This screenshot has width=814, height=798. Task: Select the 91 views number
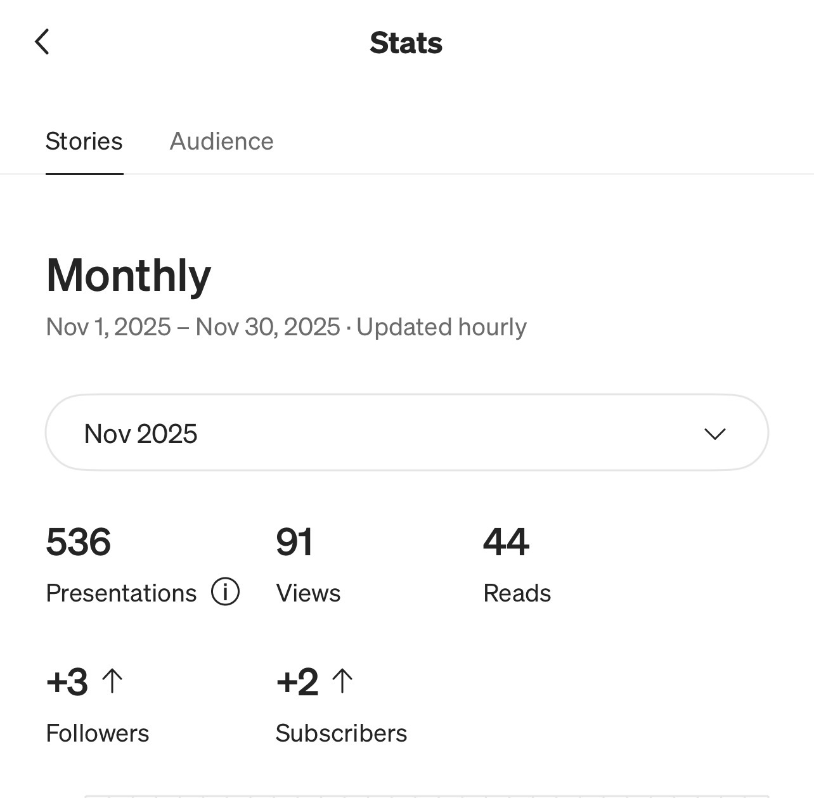(x=294, y=543)
